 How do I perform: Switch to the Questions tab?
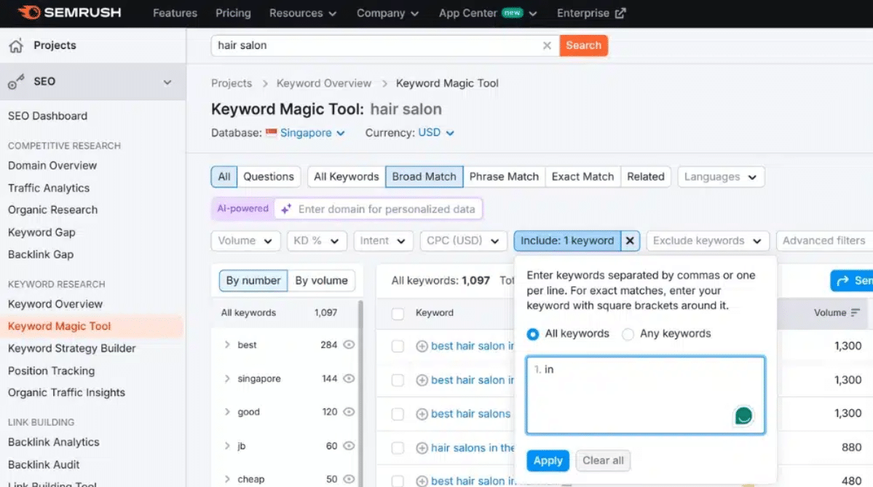pos(269,177)
